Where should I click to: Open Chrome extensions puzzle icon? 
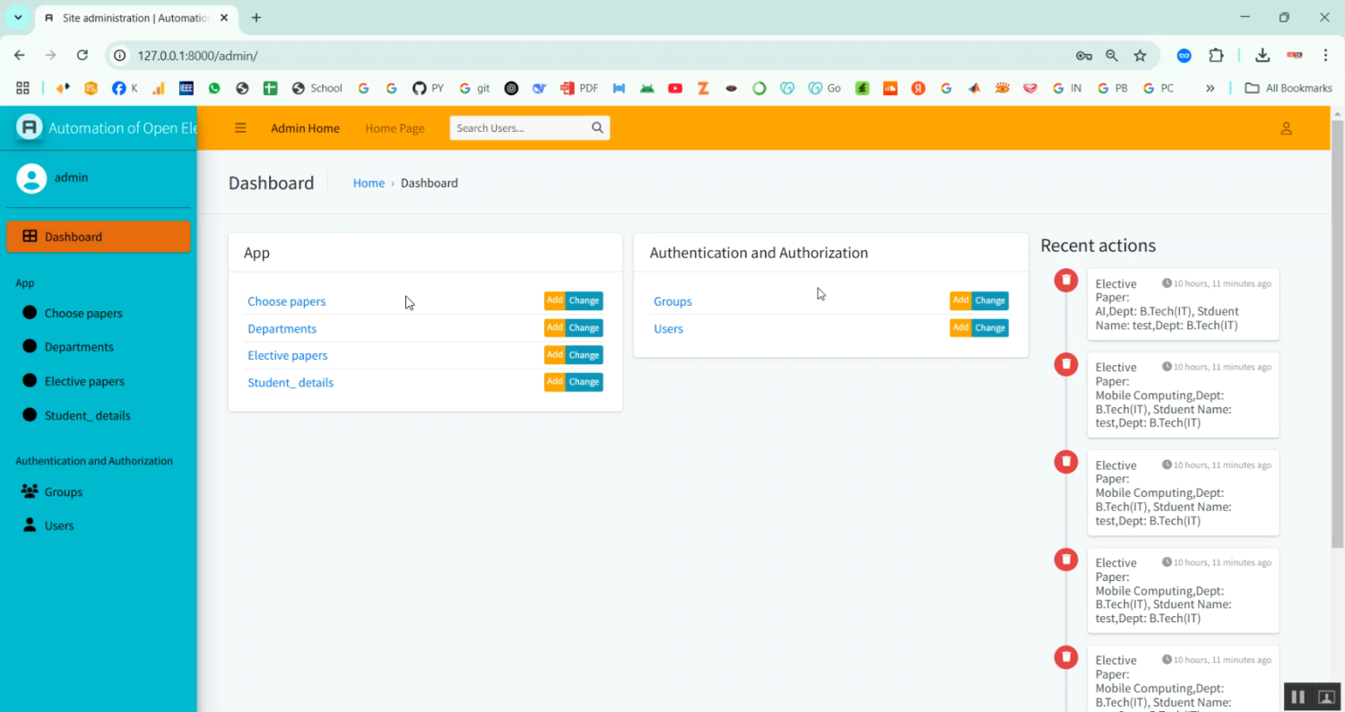pyautogui.click(x=1216, y=56)
